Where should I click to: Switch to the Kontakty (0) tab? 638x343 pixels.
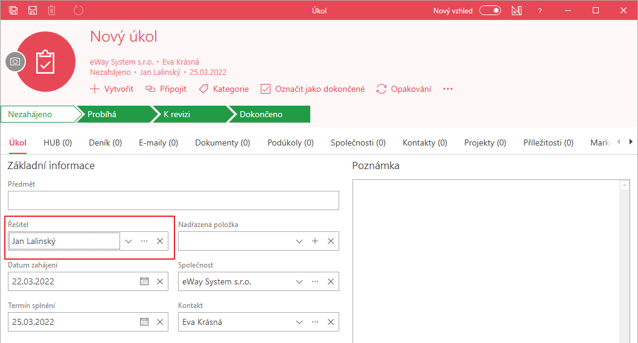point(425,143)
